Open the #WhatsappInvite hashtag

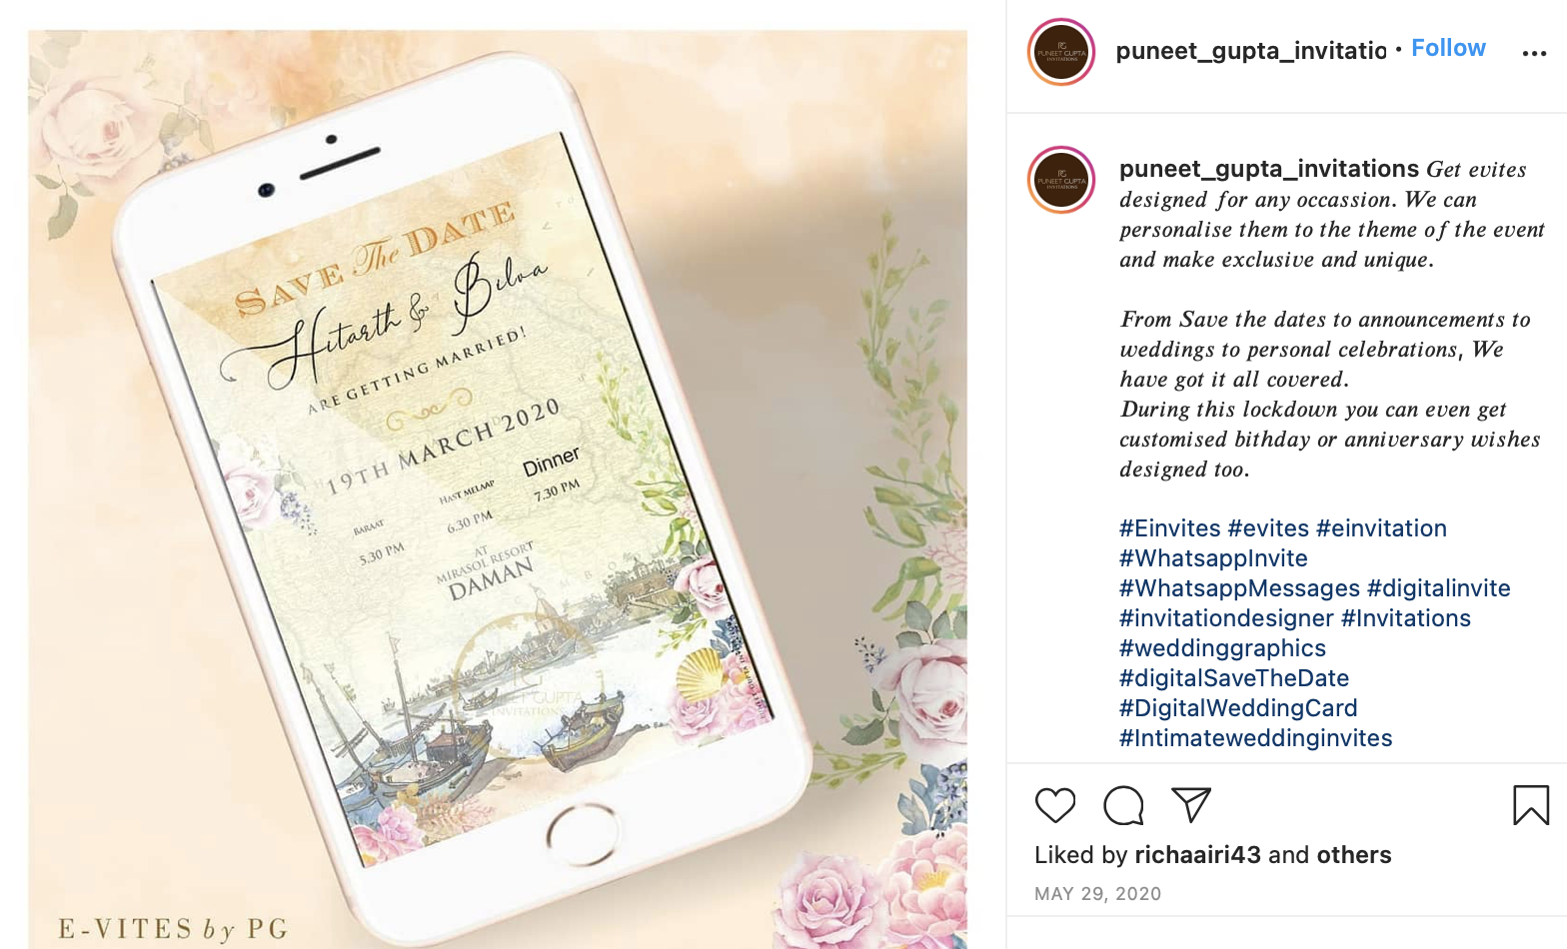(1213, 558)
